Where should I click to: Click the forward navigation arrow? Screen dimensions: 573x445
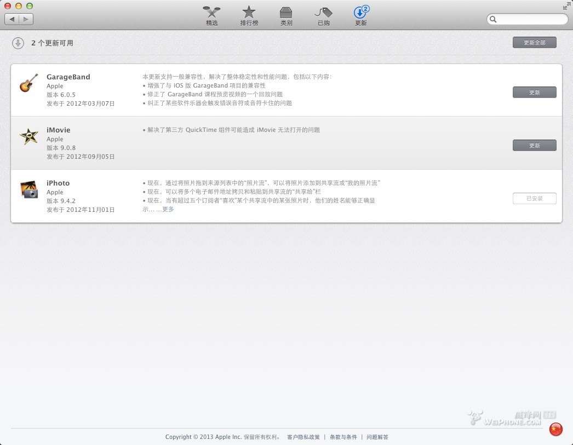26,19
